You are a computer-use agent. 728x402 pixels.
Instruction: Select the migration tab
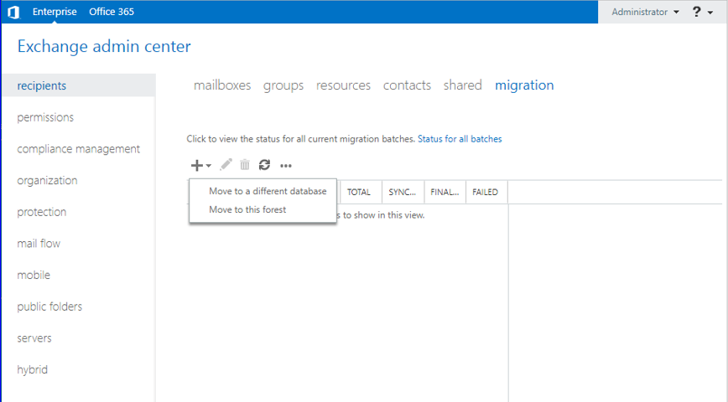524,85
